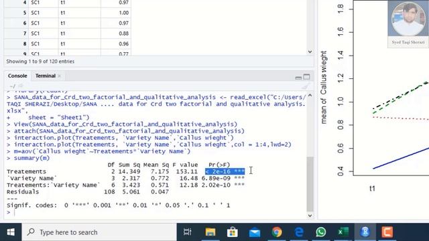This screenshot has height=241, width=429.
Task: Switch to the Terminal tab
Action: pos(46,76)
